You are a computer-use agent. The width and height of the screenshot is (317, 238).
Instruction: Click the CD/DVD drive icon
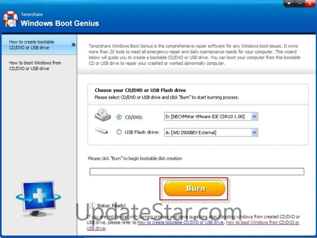[103, 115]
